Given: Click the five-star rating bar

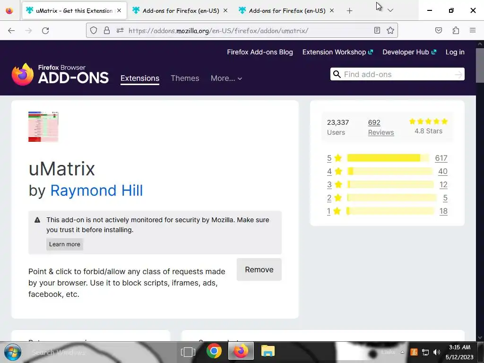Looking at the screenshot, I should 388,158.
